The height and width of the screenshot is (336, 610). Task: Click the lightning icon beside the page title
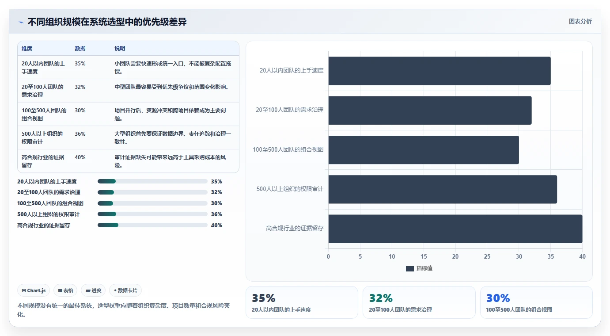(21, 22)
